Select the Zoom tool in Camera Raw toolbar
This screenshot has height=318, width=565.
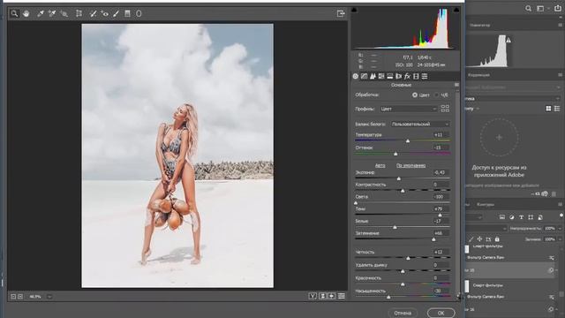click(14, 14)
